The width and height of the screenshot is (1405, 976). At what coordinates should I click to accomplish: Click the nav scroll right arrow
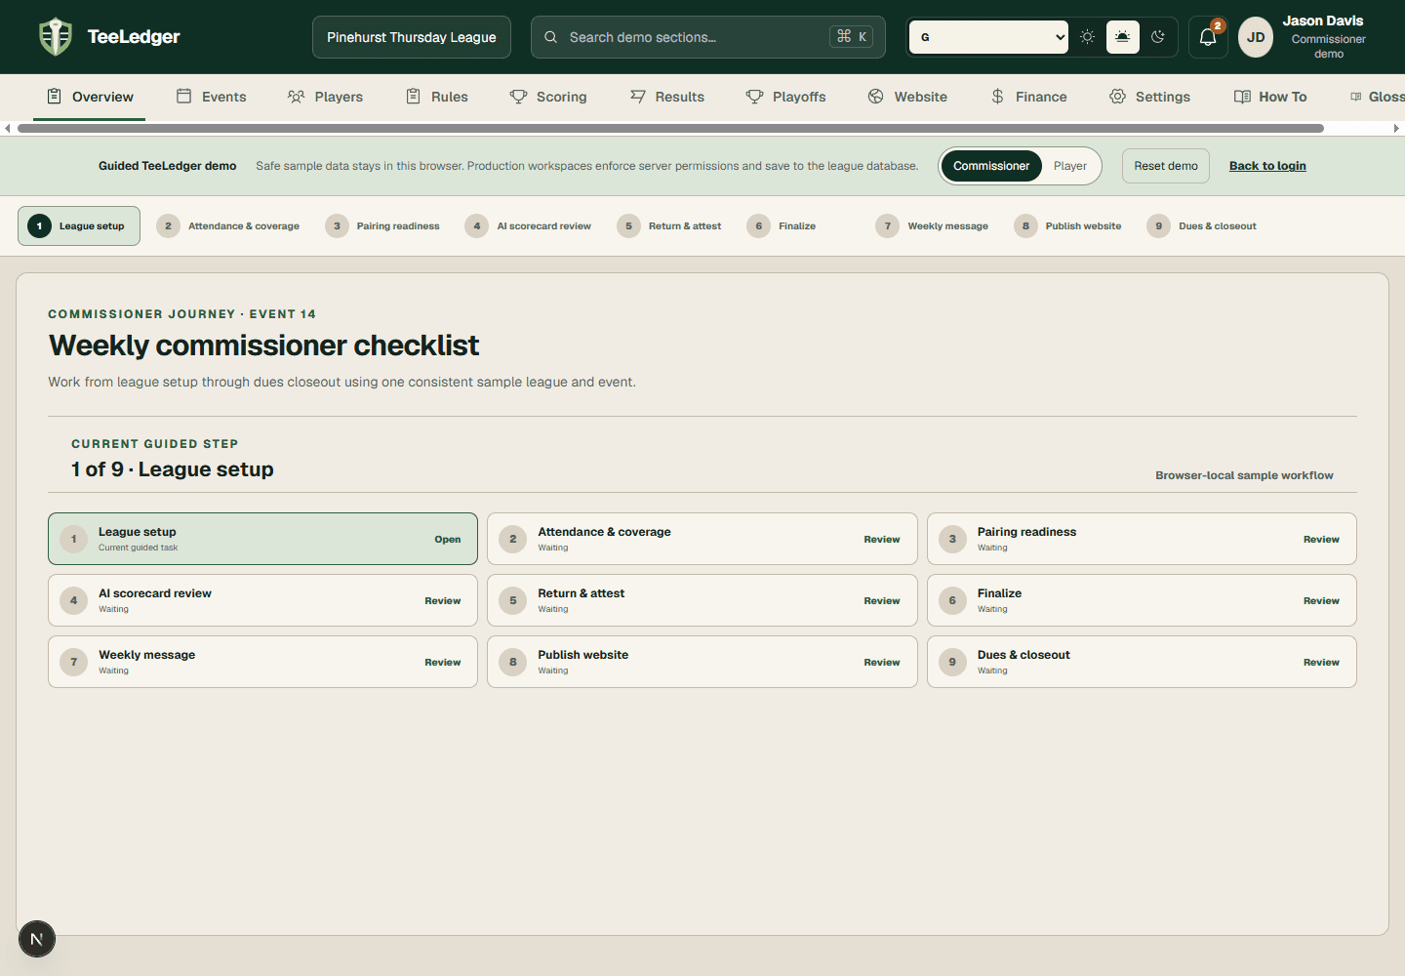(x=1396, y=128)
